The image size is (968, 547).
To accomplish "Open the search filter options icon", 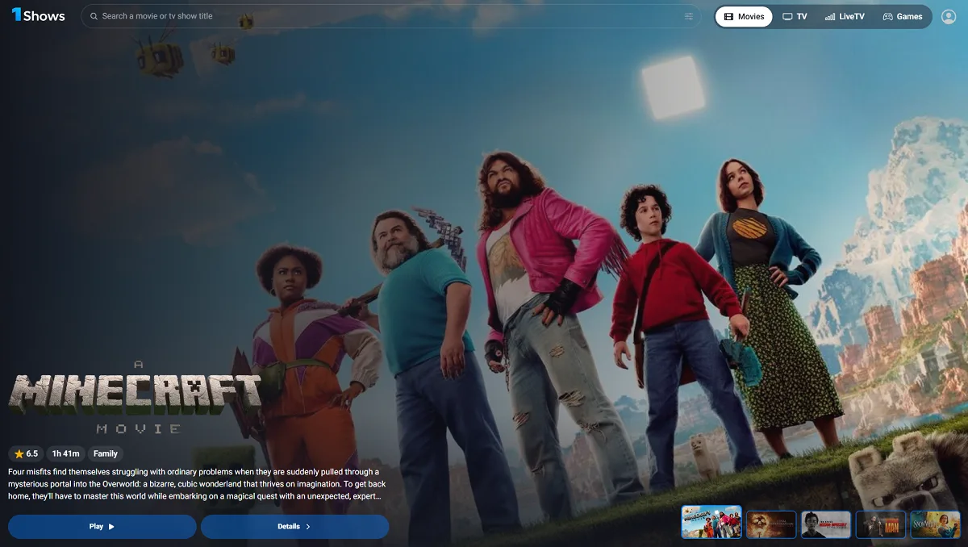I will coord(689,16).
